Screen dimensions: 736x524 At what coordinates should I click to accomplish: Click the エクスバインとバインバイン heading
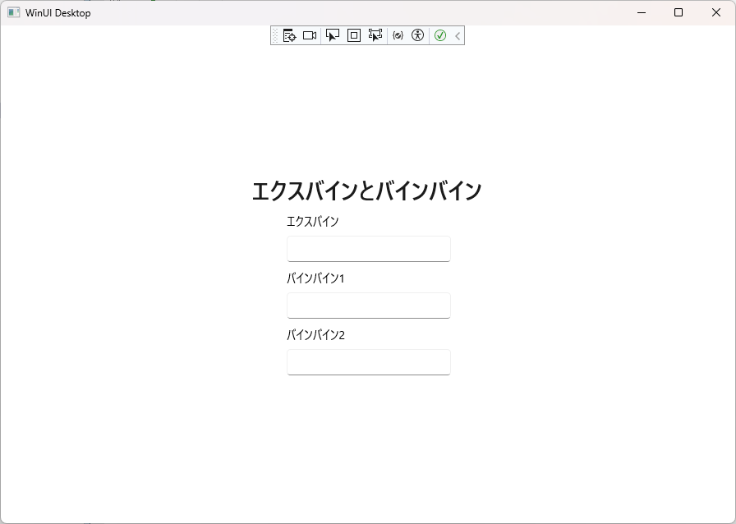366,191
